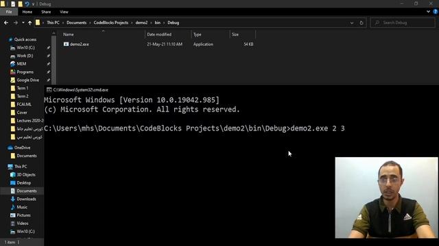Open the File tab
The image size is (439, 246).
9,12
